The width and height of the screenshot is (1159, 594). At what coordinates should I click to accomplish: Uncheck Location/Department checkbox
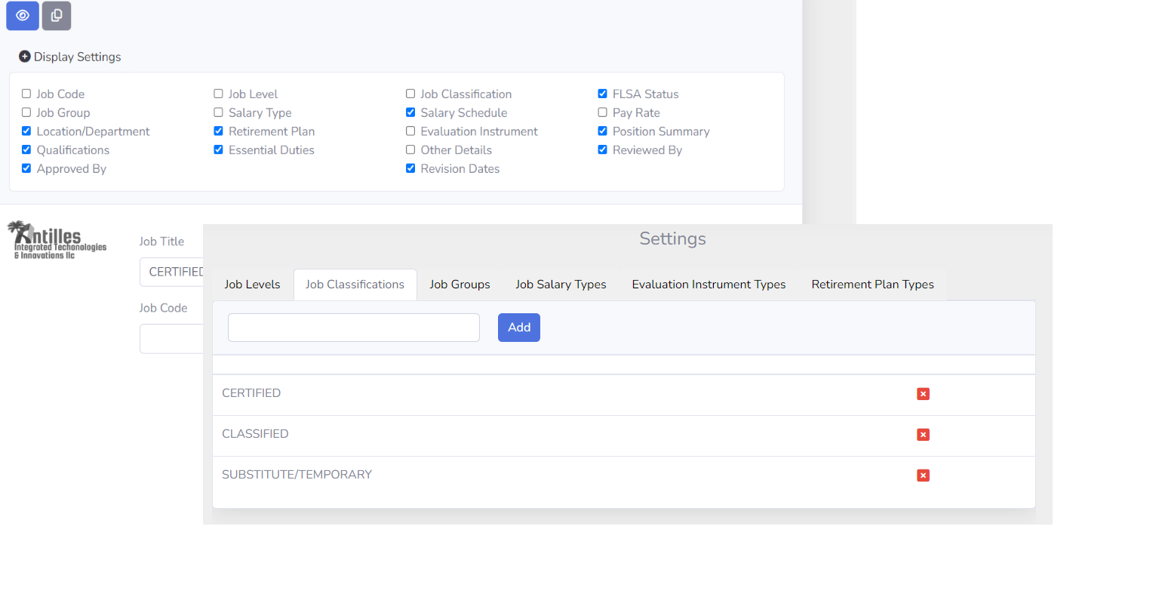pyautogui.click(x=26, y=131)
